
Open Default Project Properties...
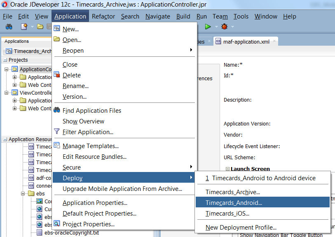[124, 213]
